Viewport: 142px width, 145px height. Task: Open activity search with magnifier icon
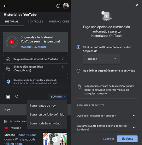(17, 97)
